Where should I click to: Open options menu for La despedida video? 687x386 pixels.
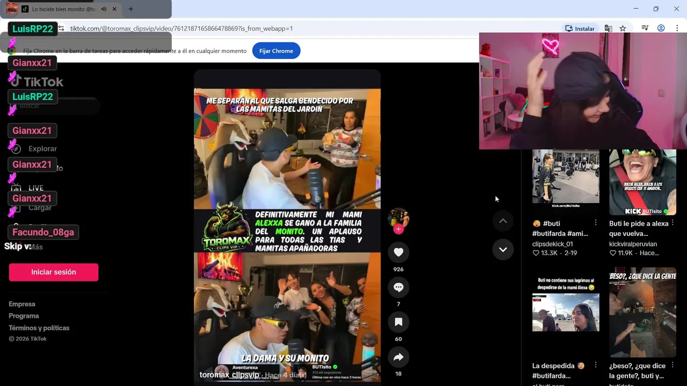point(596,365)
